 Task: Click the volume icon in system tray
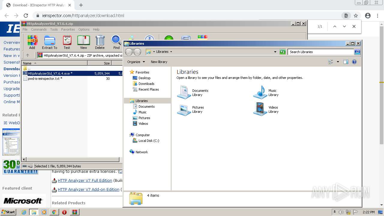pos(341,212)
